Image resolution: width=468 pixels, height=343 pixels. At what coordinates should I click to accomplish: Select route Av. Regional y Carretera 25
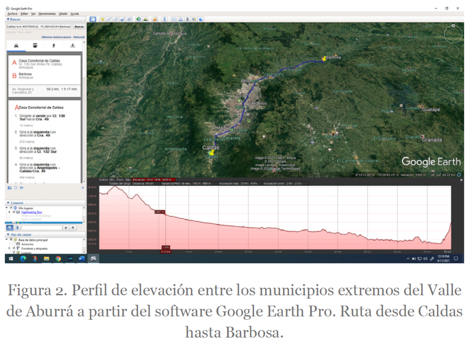point(45,91)
